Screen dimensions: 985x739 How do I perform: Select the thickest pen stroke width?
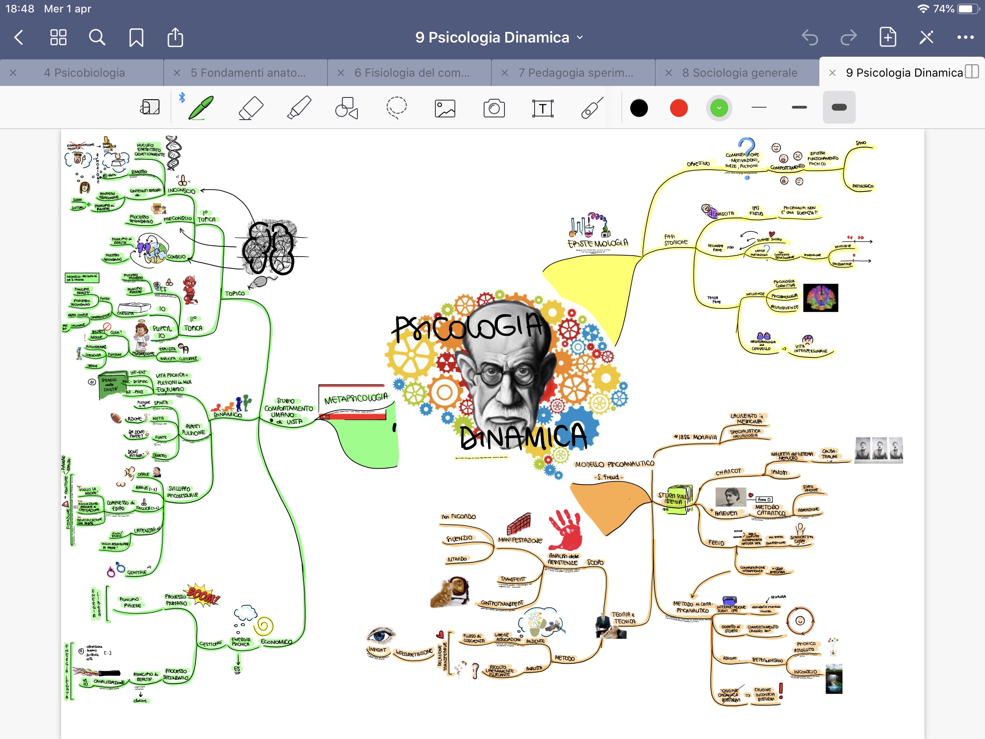pos(838,107)
